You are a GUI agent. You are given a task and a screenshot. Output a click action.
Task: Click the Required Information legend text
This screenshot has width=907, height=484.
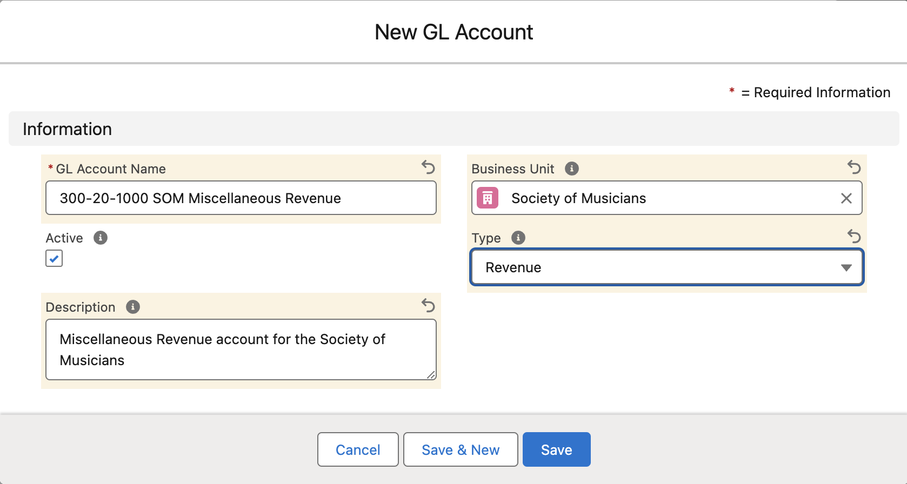(x=816, y=92)
